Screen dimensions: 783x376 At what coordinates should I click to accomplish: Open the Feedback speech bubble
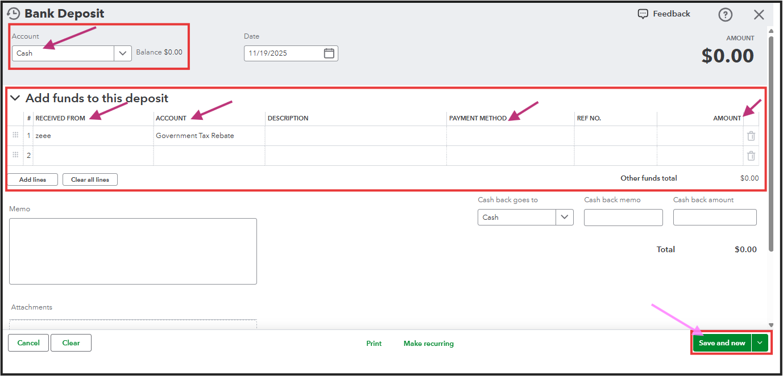click(643, 14)
